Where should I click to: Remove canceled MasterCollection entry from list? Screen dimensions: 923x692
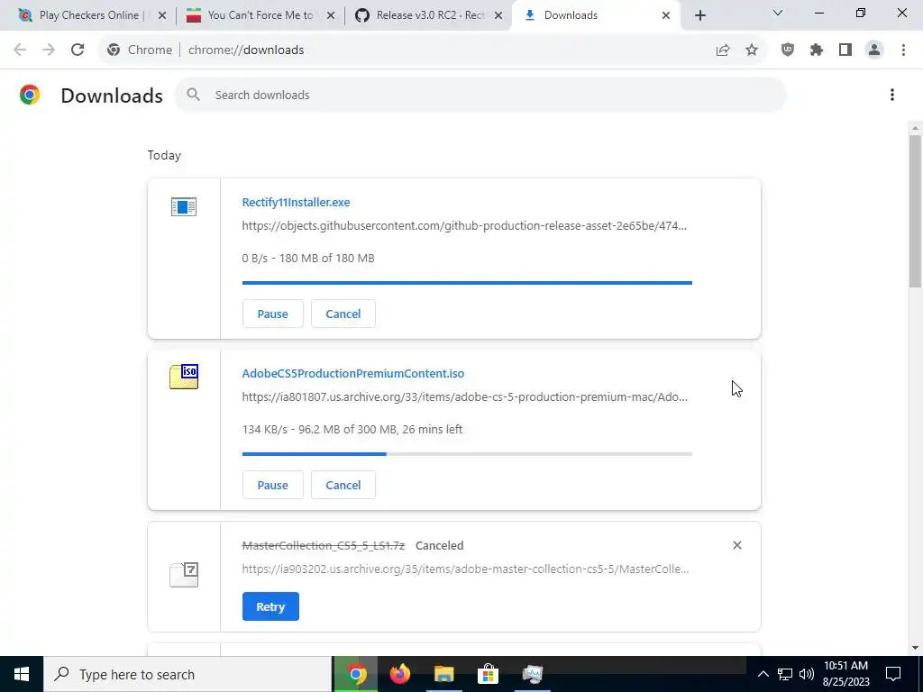(x=737, y=545)
